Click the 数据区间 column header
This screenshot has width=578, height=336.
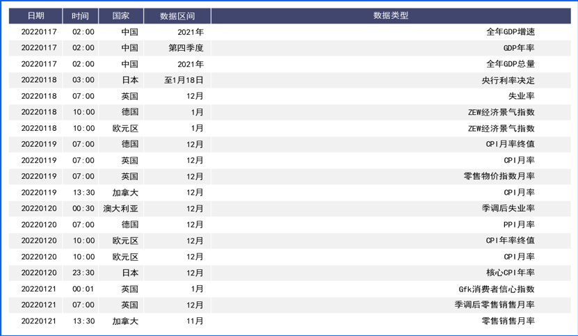pos(177,16)
